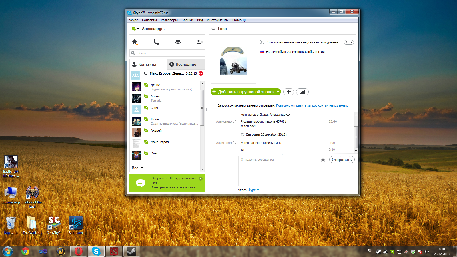Open the call phones dialpad icon
The height and width of the screenshot is (257, 457).
156,42
